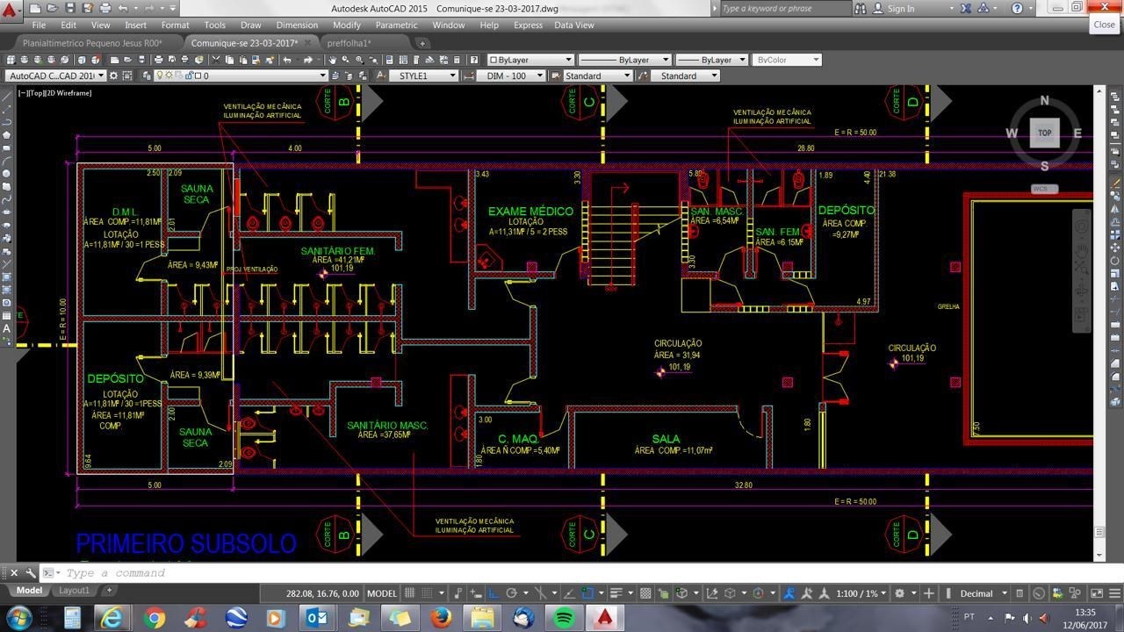Image resolution: width=1124 pixels, height=632 pixels.
Task: Toggle MODEL space button in status bar
Action: (x=381, y=593)
